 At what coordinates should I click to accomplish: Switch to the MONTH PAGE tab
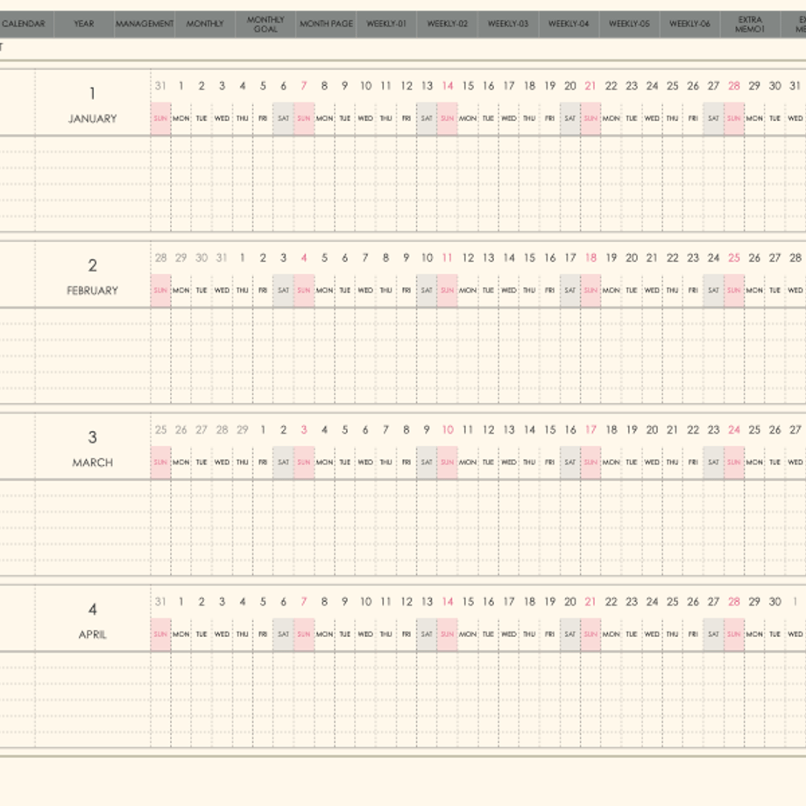point(327,24)
